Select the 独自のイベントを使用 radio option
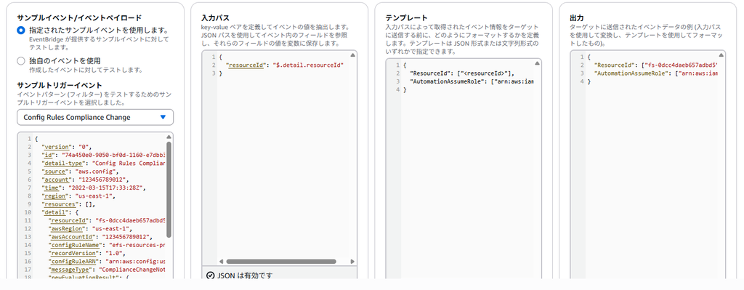The image size is (744, 290). tap(20, 61)
